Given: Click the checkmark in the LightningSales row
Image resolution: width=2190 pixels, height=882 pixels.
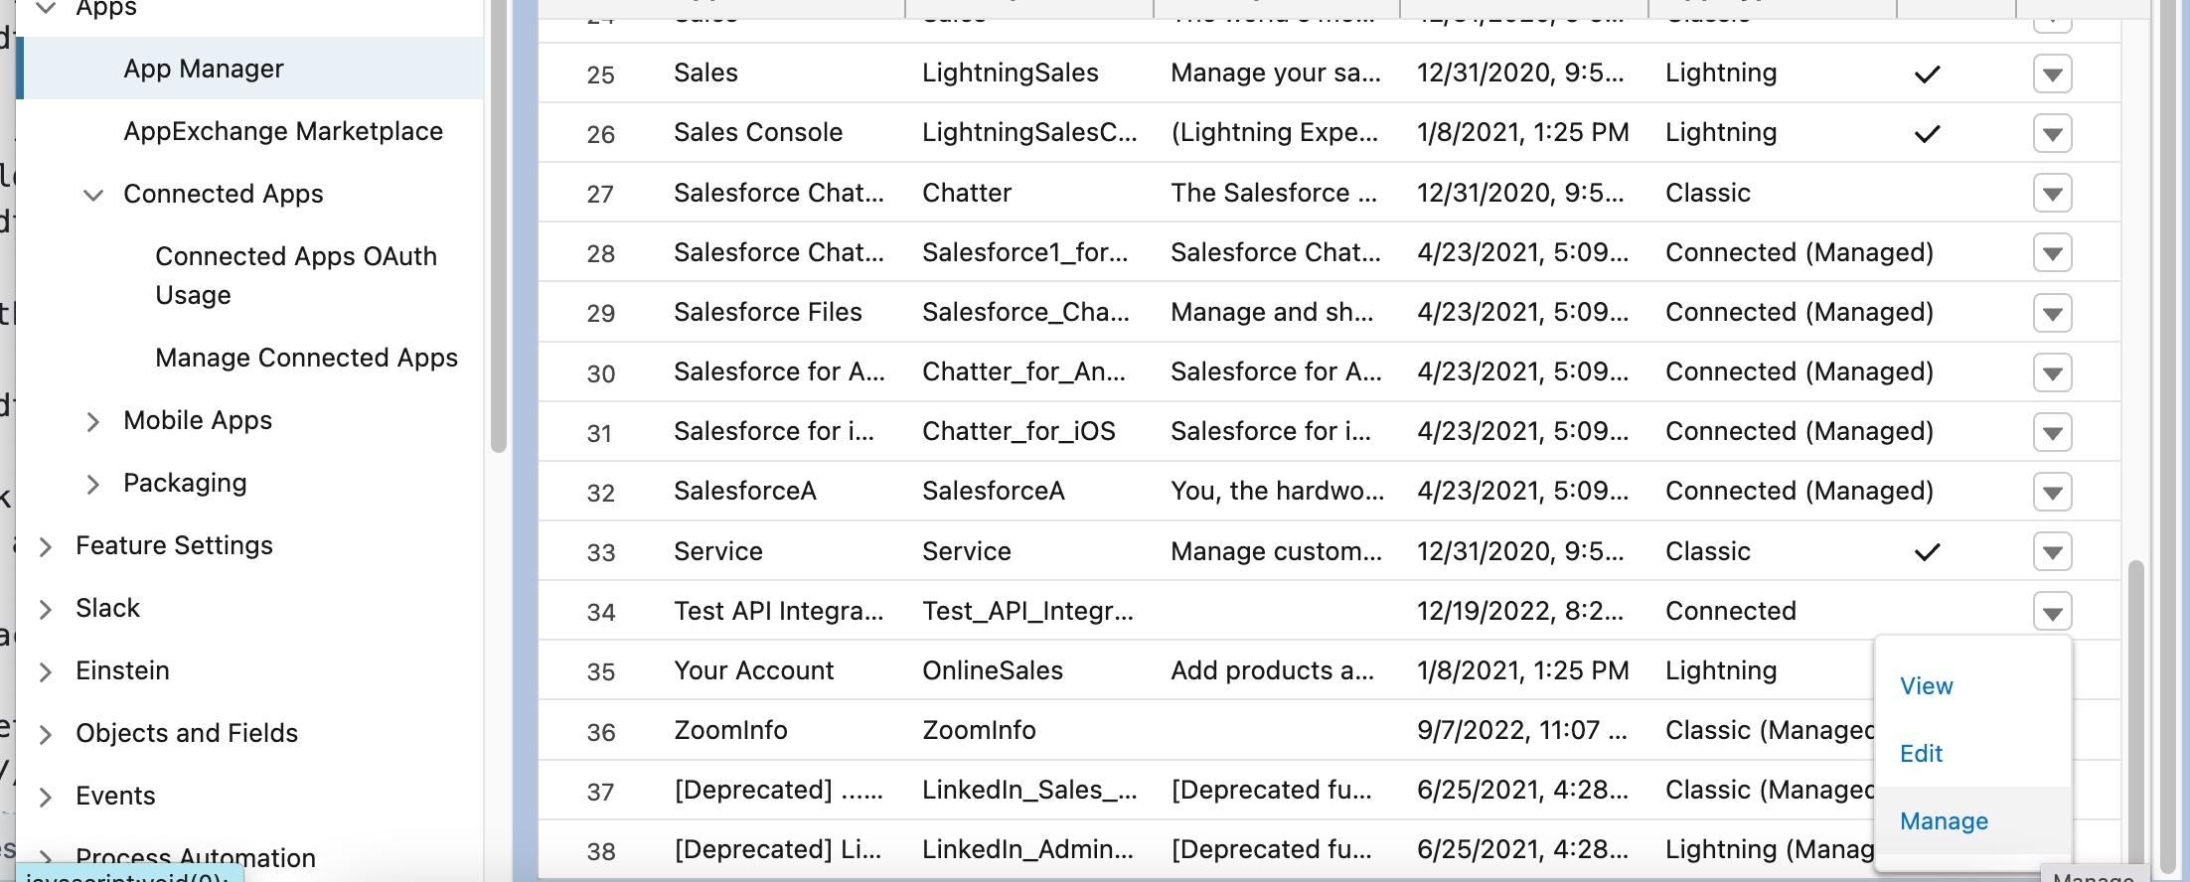Looking at the screenshot, I should pyautogui.click(x=1927, y=74).
